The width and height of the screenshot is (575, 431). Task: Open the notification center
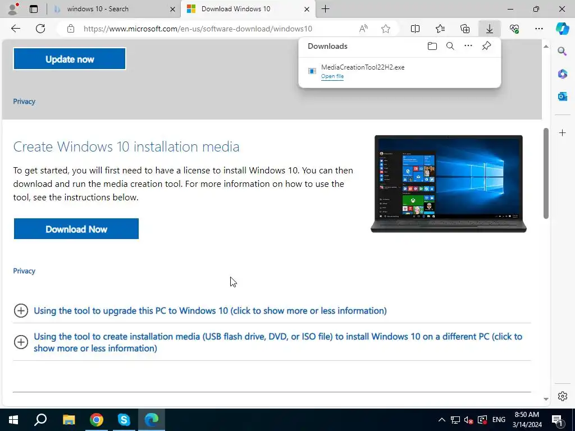click(557, 420)
